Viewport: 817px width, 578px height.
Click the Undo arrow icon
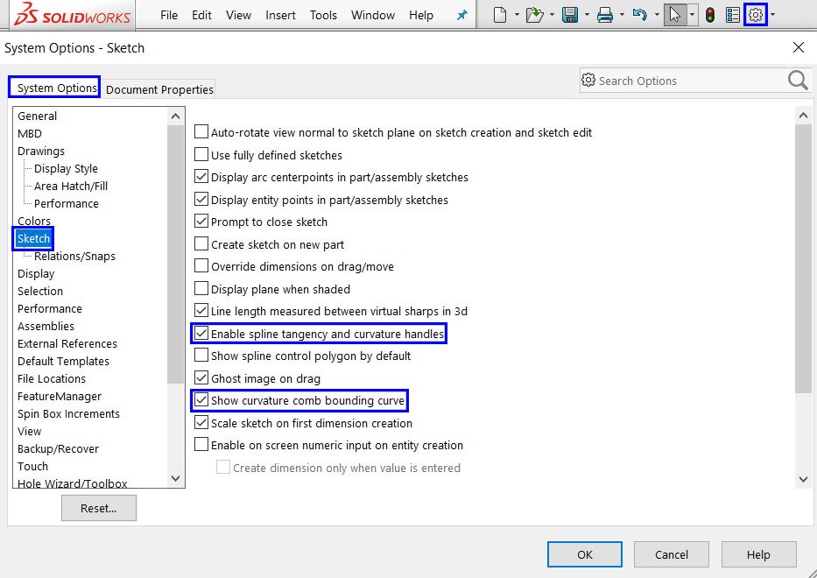639,15
